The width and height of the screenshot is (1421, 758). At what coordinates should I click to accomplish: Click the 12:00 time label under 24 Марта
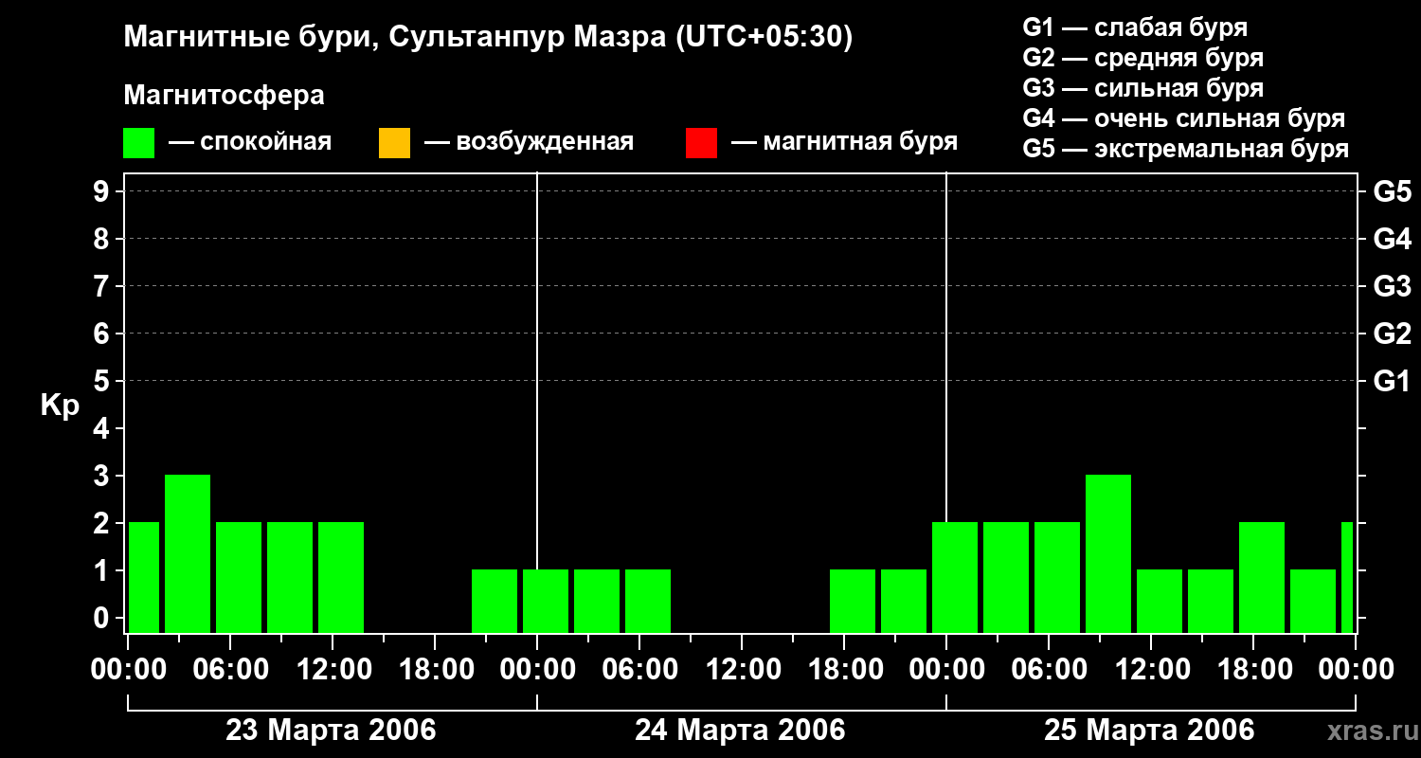click(x=743, y=670)
